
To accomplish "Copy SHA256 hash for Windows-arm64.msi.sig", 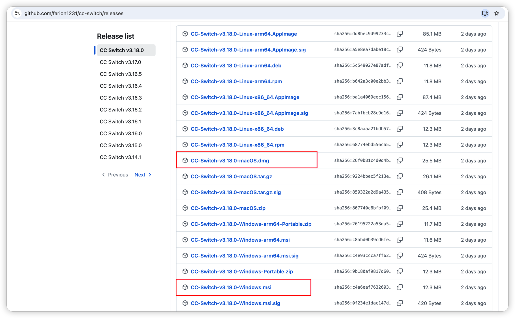I will [400, 255].
